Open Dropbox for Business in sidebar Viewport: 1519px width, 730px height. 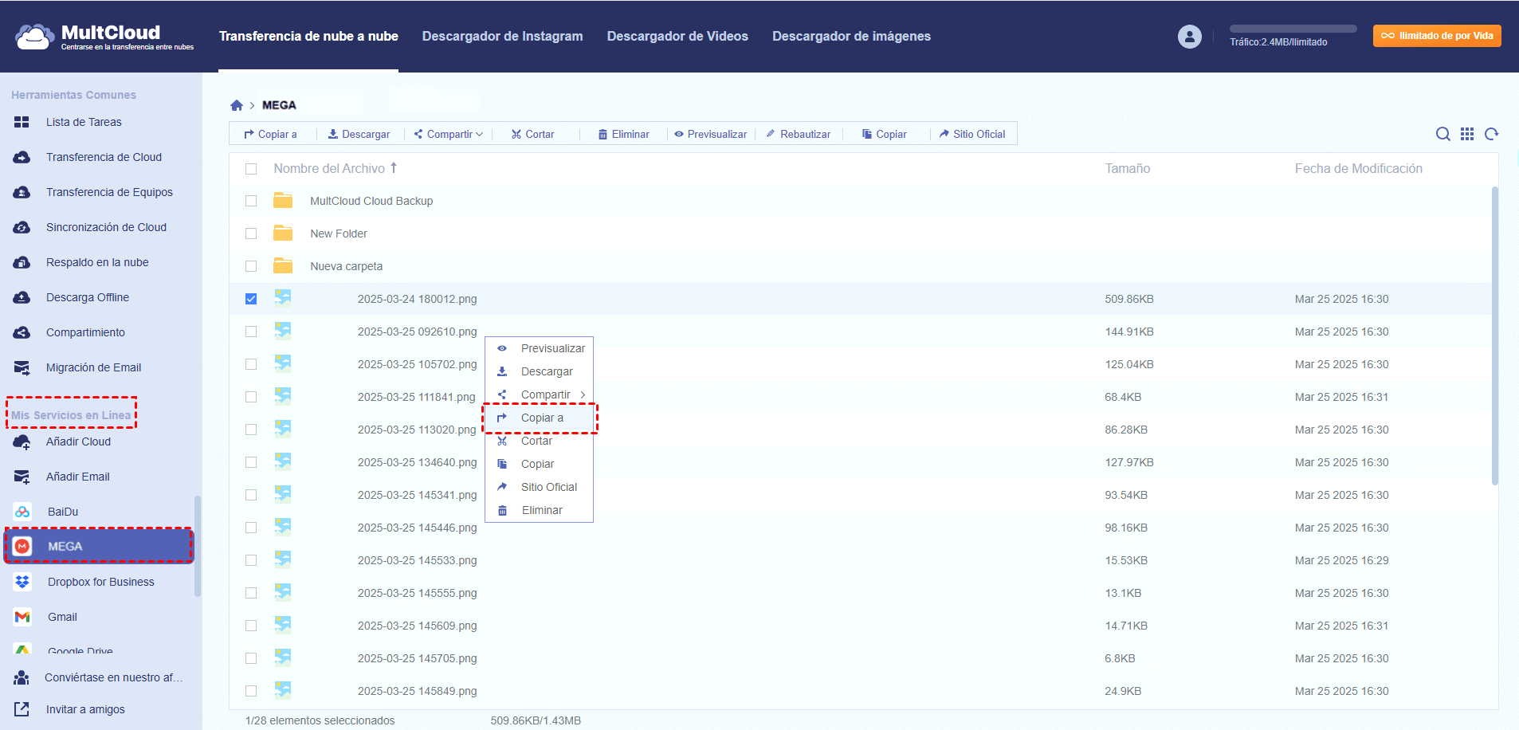[x=100, y=582]
